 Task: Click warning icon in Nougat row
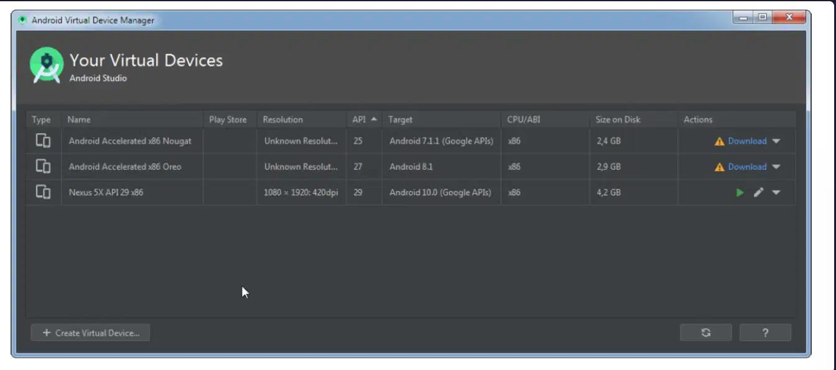[x=719, y=141]
